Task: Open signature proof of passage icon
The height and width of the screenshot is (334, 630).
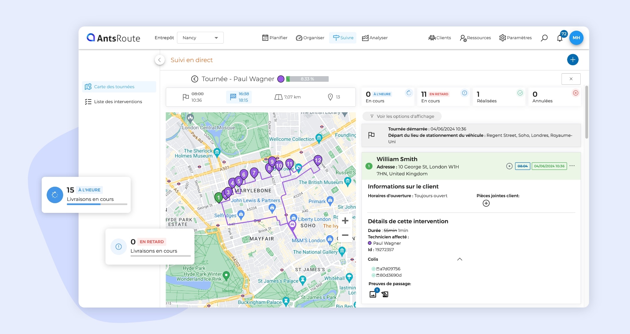Action: point(385,294)
